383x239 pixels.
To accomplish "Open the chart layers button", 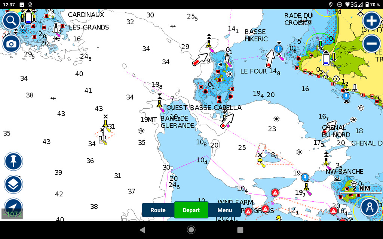I will (x=13, y=184).
